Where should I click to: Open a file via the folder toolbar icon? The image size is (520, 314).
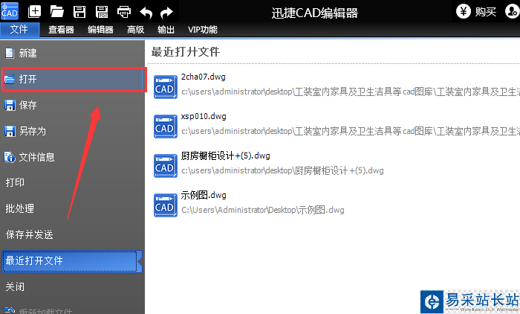56,12
